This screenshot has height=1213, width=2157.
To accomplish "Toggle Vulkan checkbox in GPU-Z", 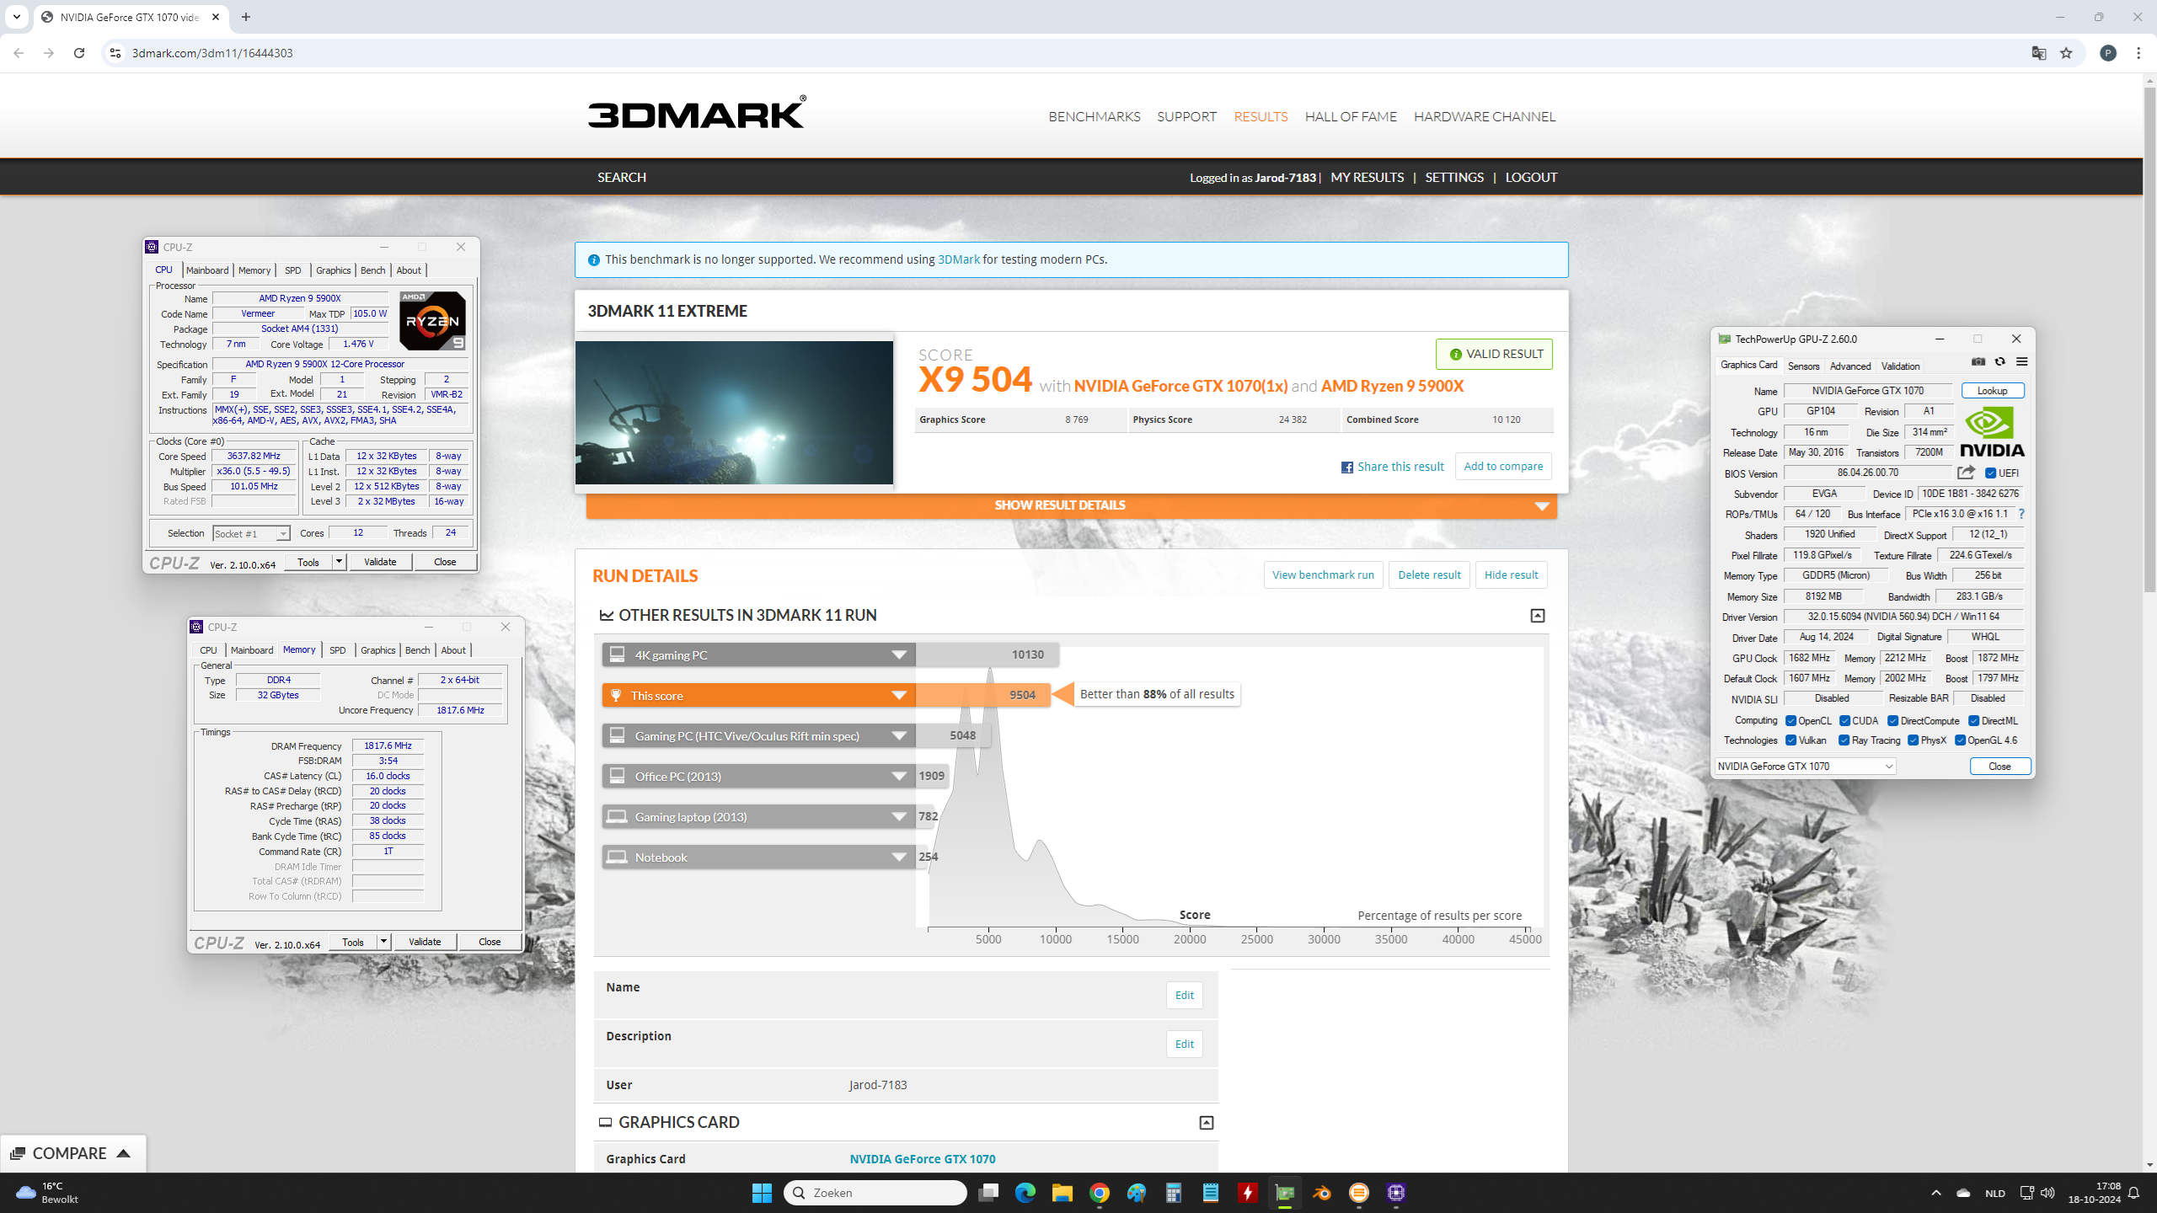I will 1791,740.
